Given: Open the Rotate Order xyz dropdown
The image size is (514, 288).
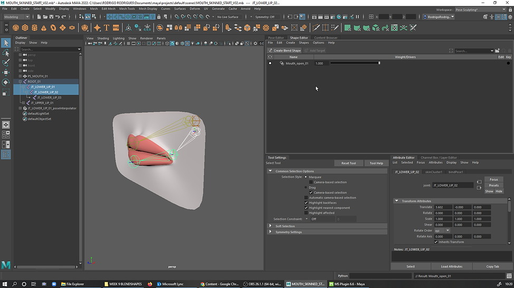Looking at the screenshot, I should (442, 231).
